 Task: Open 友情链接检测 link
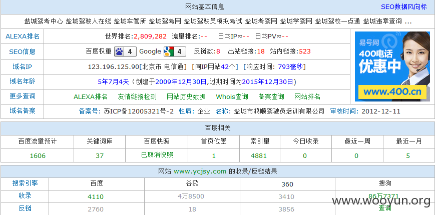click(137, 96)
